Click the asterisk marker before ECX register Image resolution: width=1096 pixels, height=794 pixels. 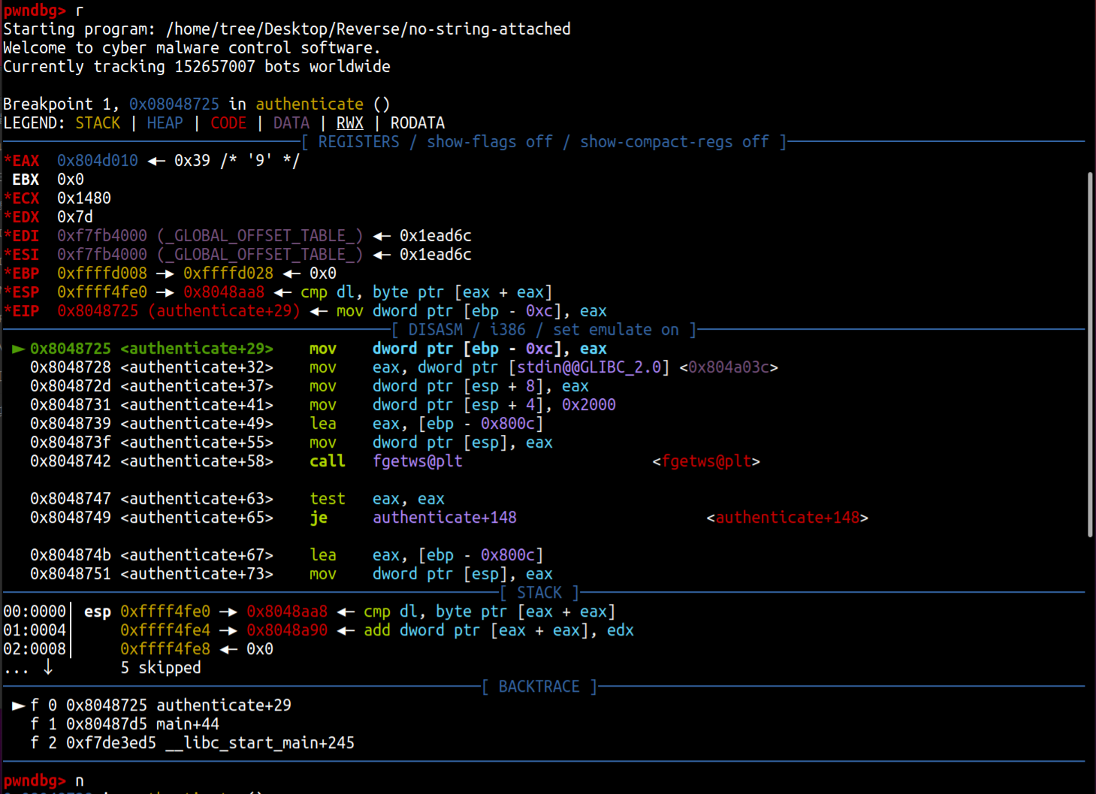(8, 198)
